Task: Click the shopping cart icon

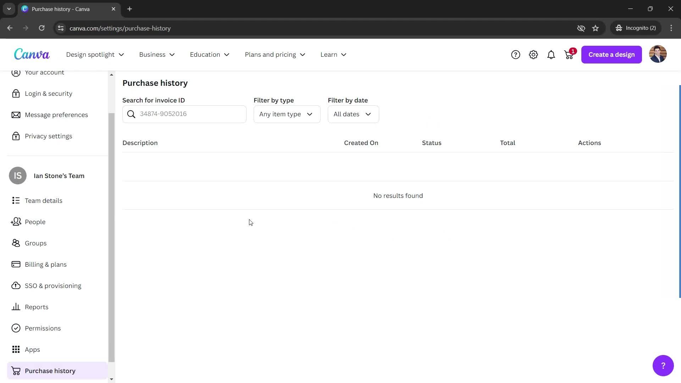Action: tap(568, 55)
